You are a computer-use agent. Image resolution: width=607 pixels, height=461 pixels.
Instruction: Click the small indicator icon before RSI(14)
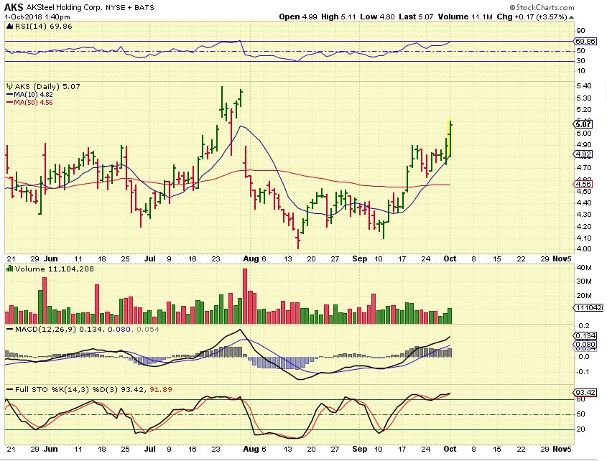9,27
